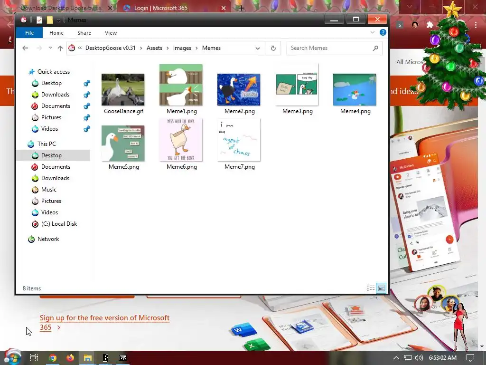The image size is (486, 365).
Task: Go up one folder level
Action: coord(60,48)
